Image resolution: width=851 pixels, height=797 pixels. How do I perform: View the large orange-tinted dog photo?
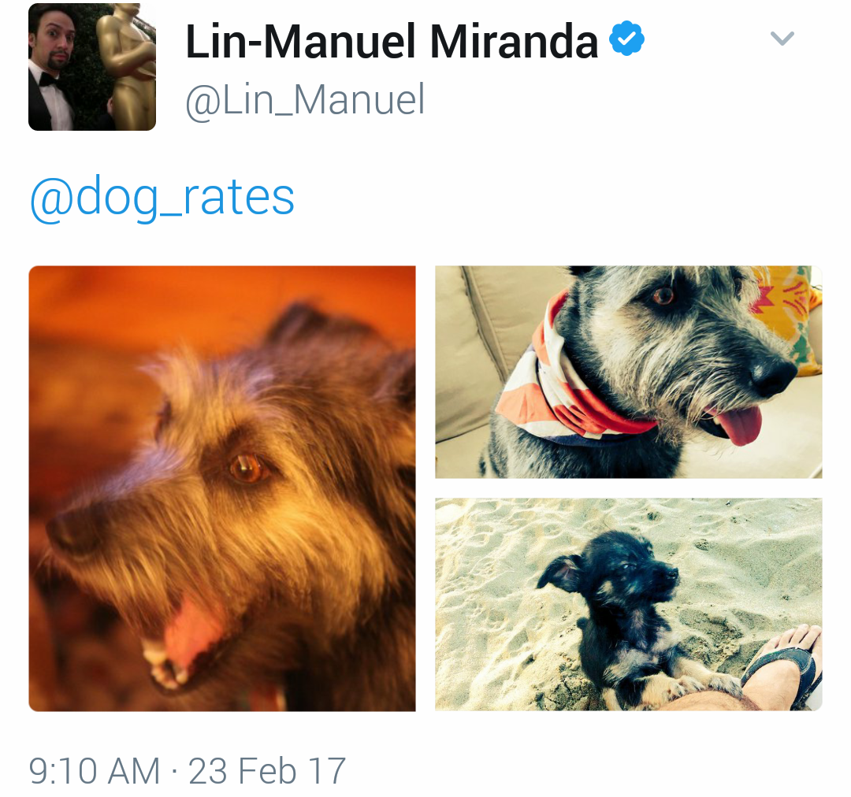222,488
